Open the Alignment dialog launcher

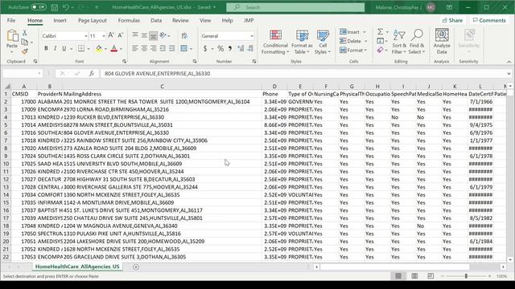coord(195,61)
